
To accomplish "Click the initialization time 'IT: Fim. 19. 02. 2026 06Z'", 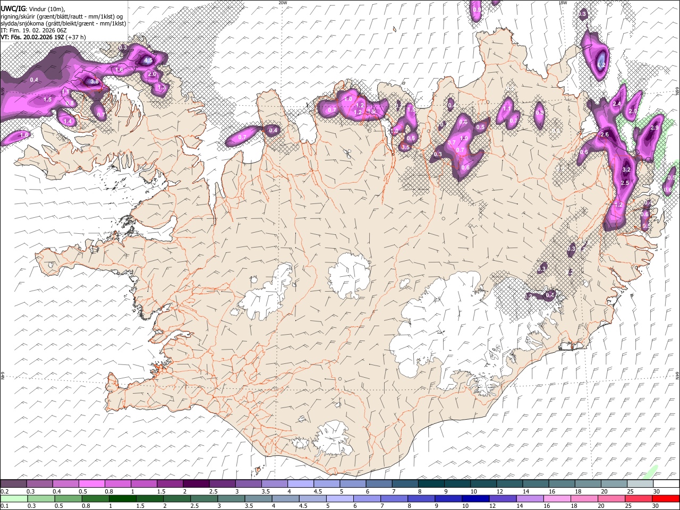I will click(x=33, y=30).
